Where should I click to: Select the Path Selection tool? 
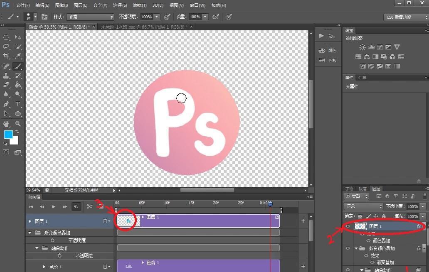click(6, 114)
